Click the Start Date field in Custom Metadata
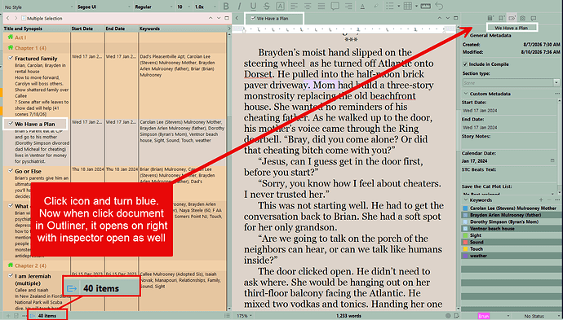Image resolution: width=563 pixels, height=320 pixels. tap(509, 111)
